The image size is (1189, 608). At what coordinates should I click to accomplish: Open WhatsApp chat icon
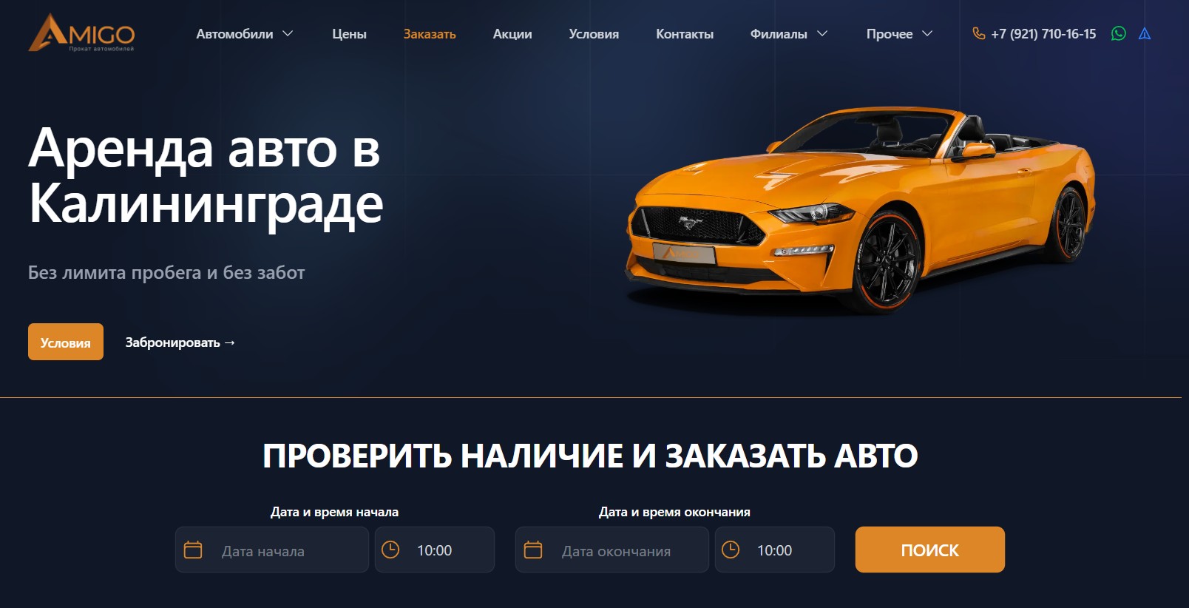pyautogui.click(x=1118, y=33)
